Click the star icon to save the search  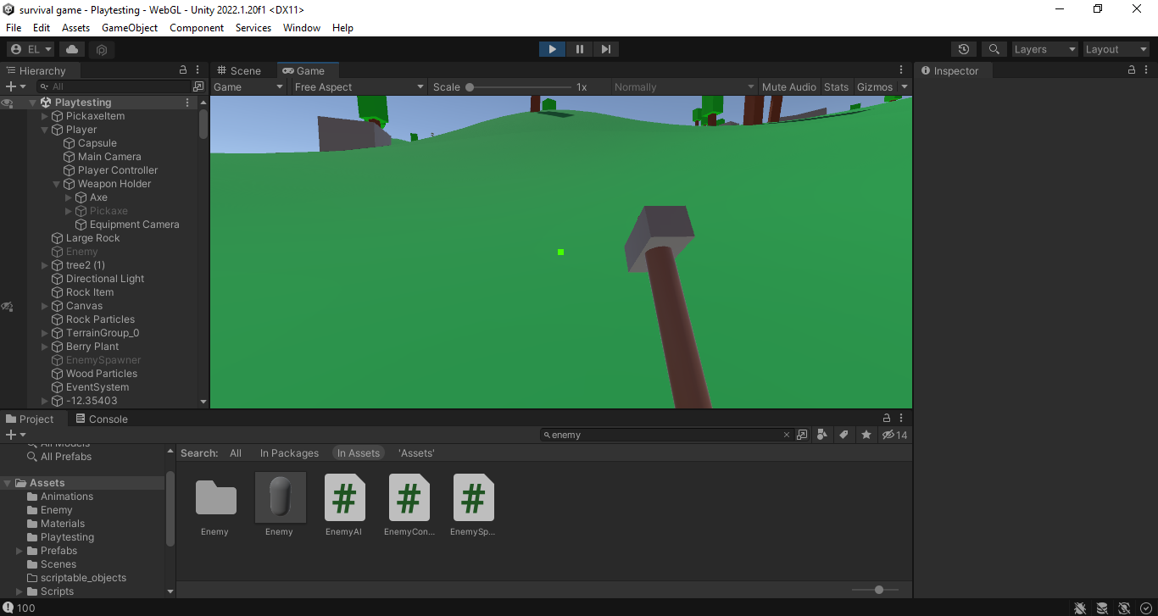pos(866,434)
